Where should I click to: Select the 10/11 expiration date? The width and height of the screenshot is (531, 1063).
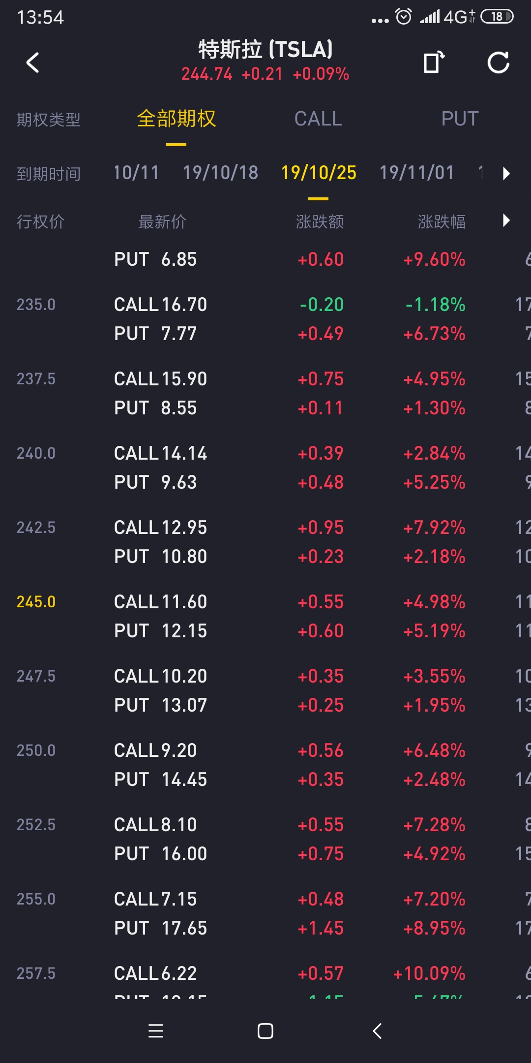pyautogui.click(x=136, y=173)
